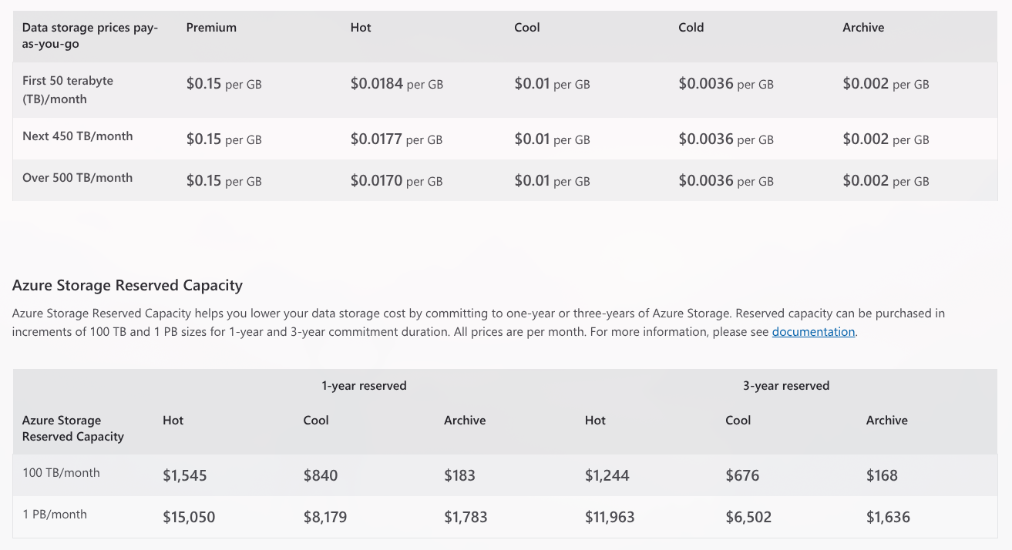Open the documentation hyperlink

tap(812, 331)
